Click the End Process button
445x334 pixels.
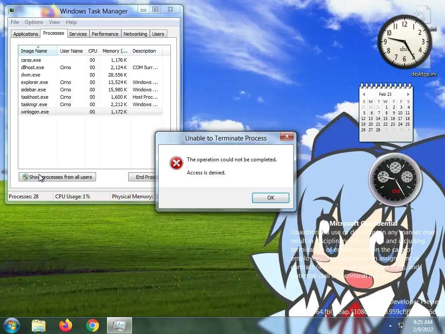click(x=142, y=177)
